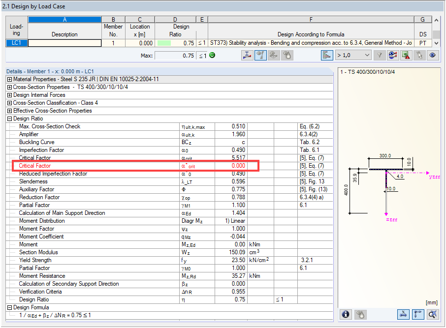Select column A header
The height and width of the screenshot is (328, 446).
pos(64,19)
